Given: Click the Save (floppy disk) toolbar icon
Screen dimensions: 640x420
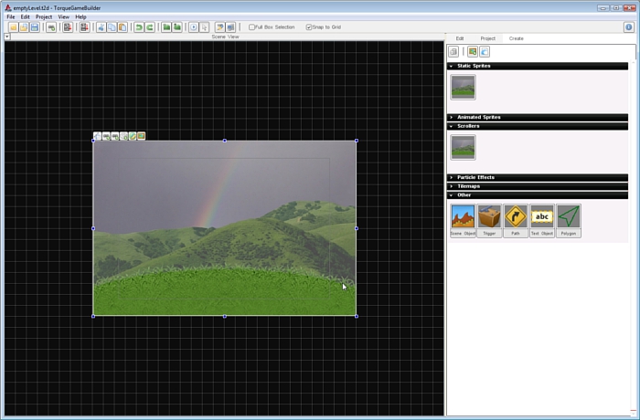Looking at the screenshot, I should [35, 27].
